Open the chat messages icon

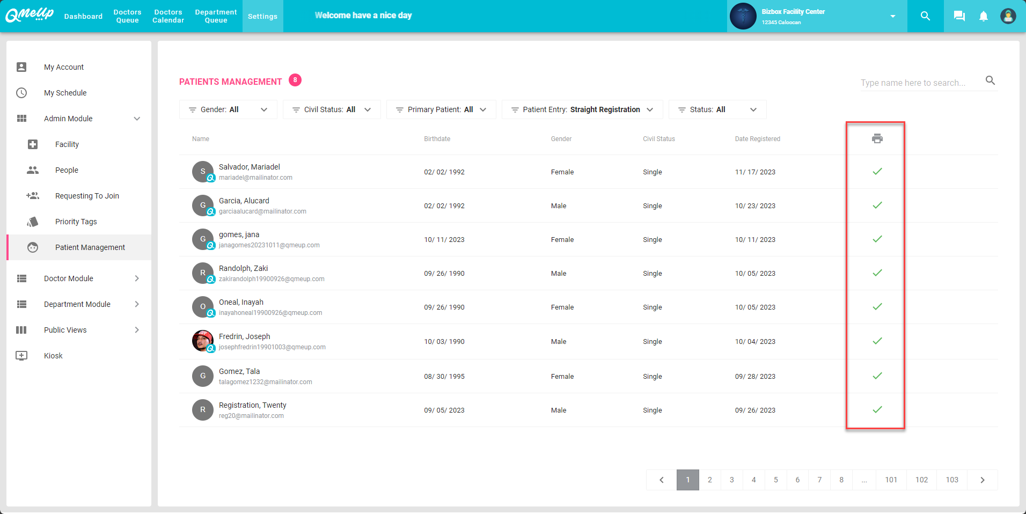click(x=958, y=16)
